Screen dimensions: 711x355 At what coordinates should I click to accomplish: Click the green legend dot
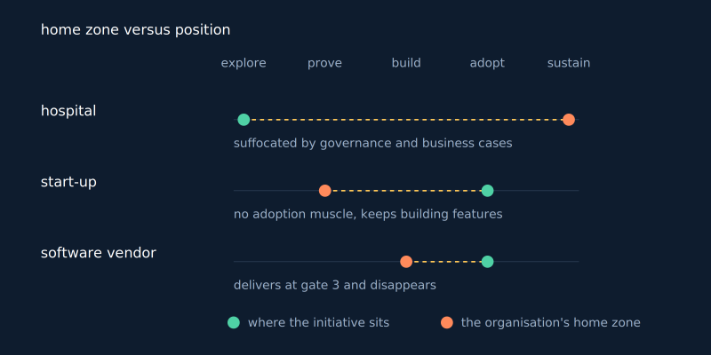(x=234, y=322)
